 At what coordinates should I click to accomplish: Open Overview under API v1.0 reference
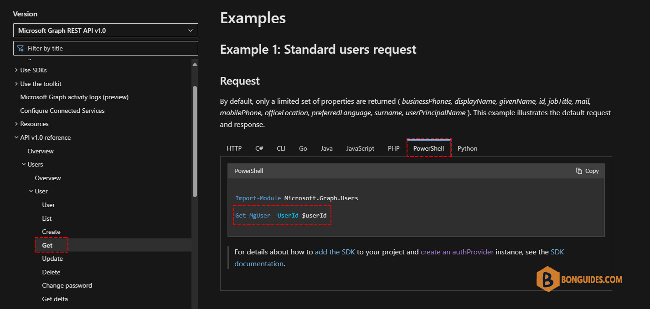tap(41, 151)
